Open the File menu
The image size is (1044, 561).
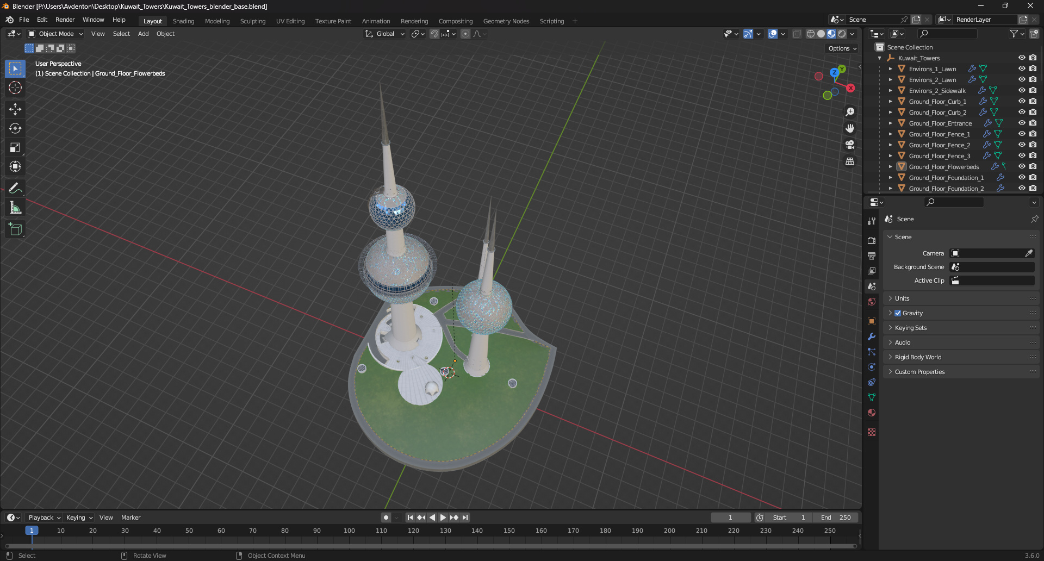[x=24, y=20]
